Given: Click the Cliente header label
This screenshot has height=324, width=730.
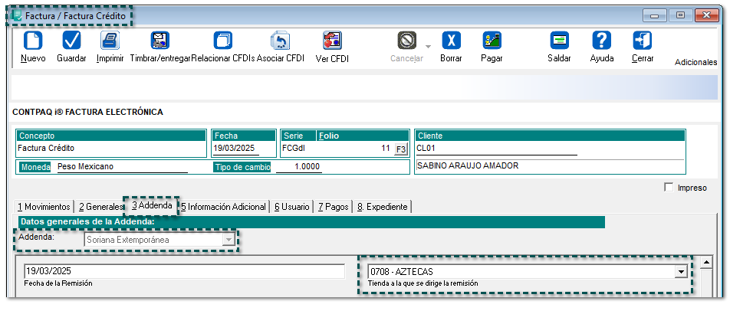Looking at the screenshot, I should (x=430, y=136).
